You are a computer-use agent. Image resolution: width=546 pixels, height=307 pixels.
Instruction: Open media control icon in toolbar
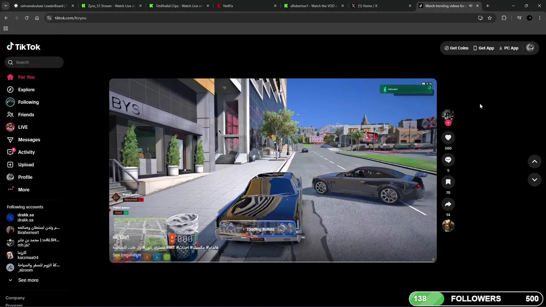(x=519, y=18)
